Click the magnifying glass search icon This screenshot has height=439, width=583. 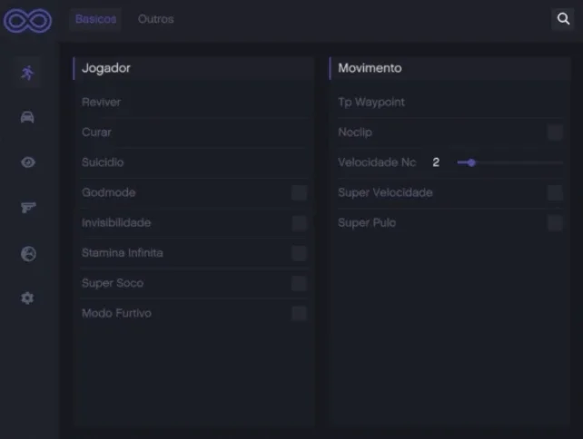(563, 18)
